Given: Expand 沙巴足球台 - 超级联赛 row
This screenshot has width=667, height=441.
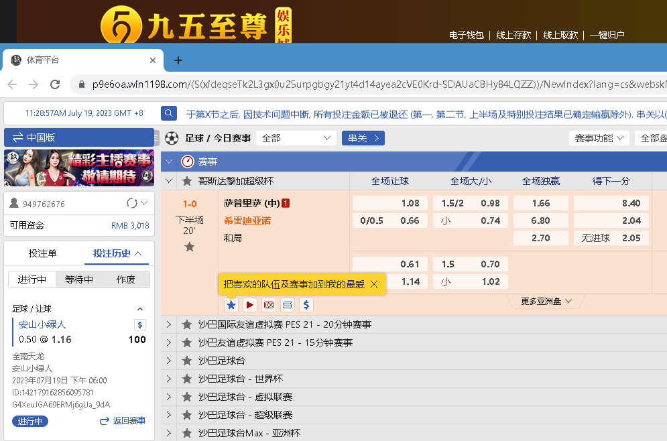Looking at the screenshot, I should 169,415.
